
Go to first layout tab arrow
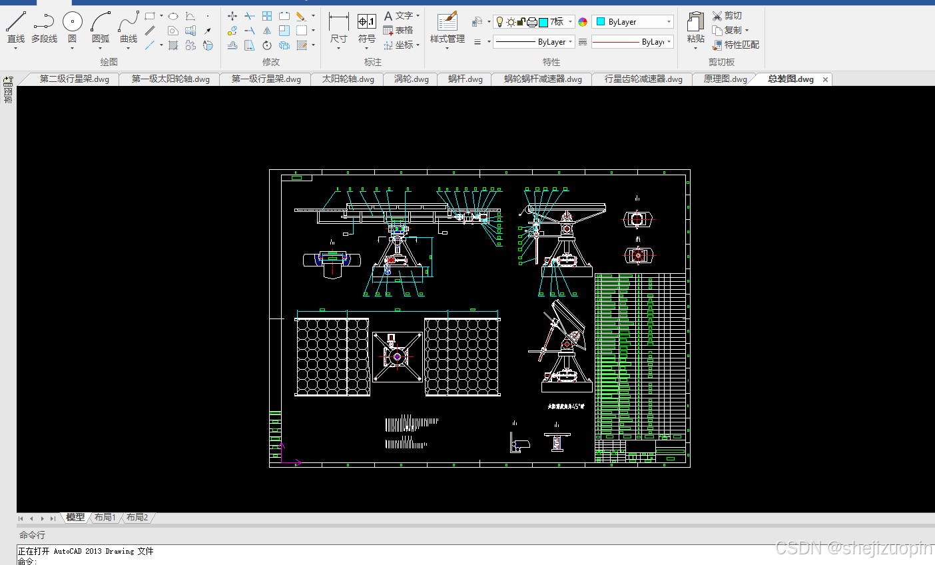(21, 518)
